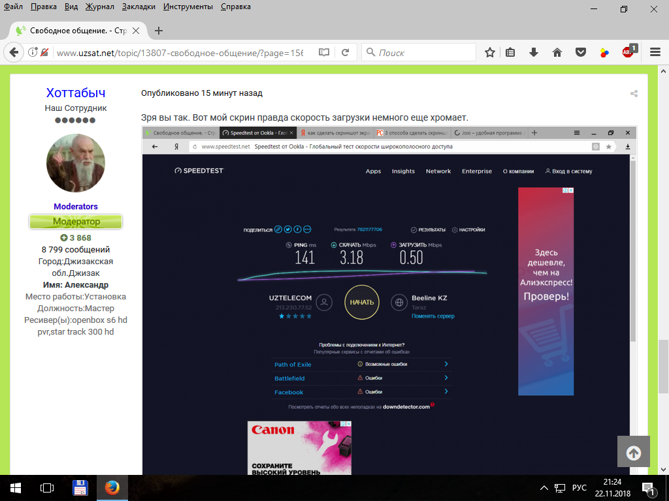Screen dimensions: 669x501
Task: Click the page scrollbar down arrow
Action: 664,470
